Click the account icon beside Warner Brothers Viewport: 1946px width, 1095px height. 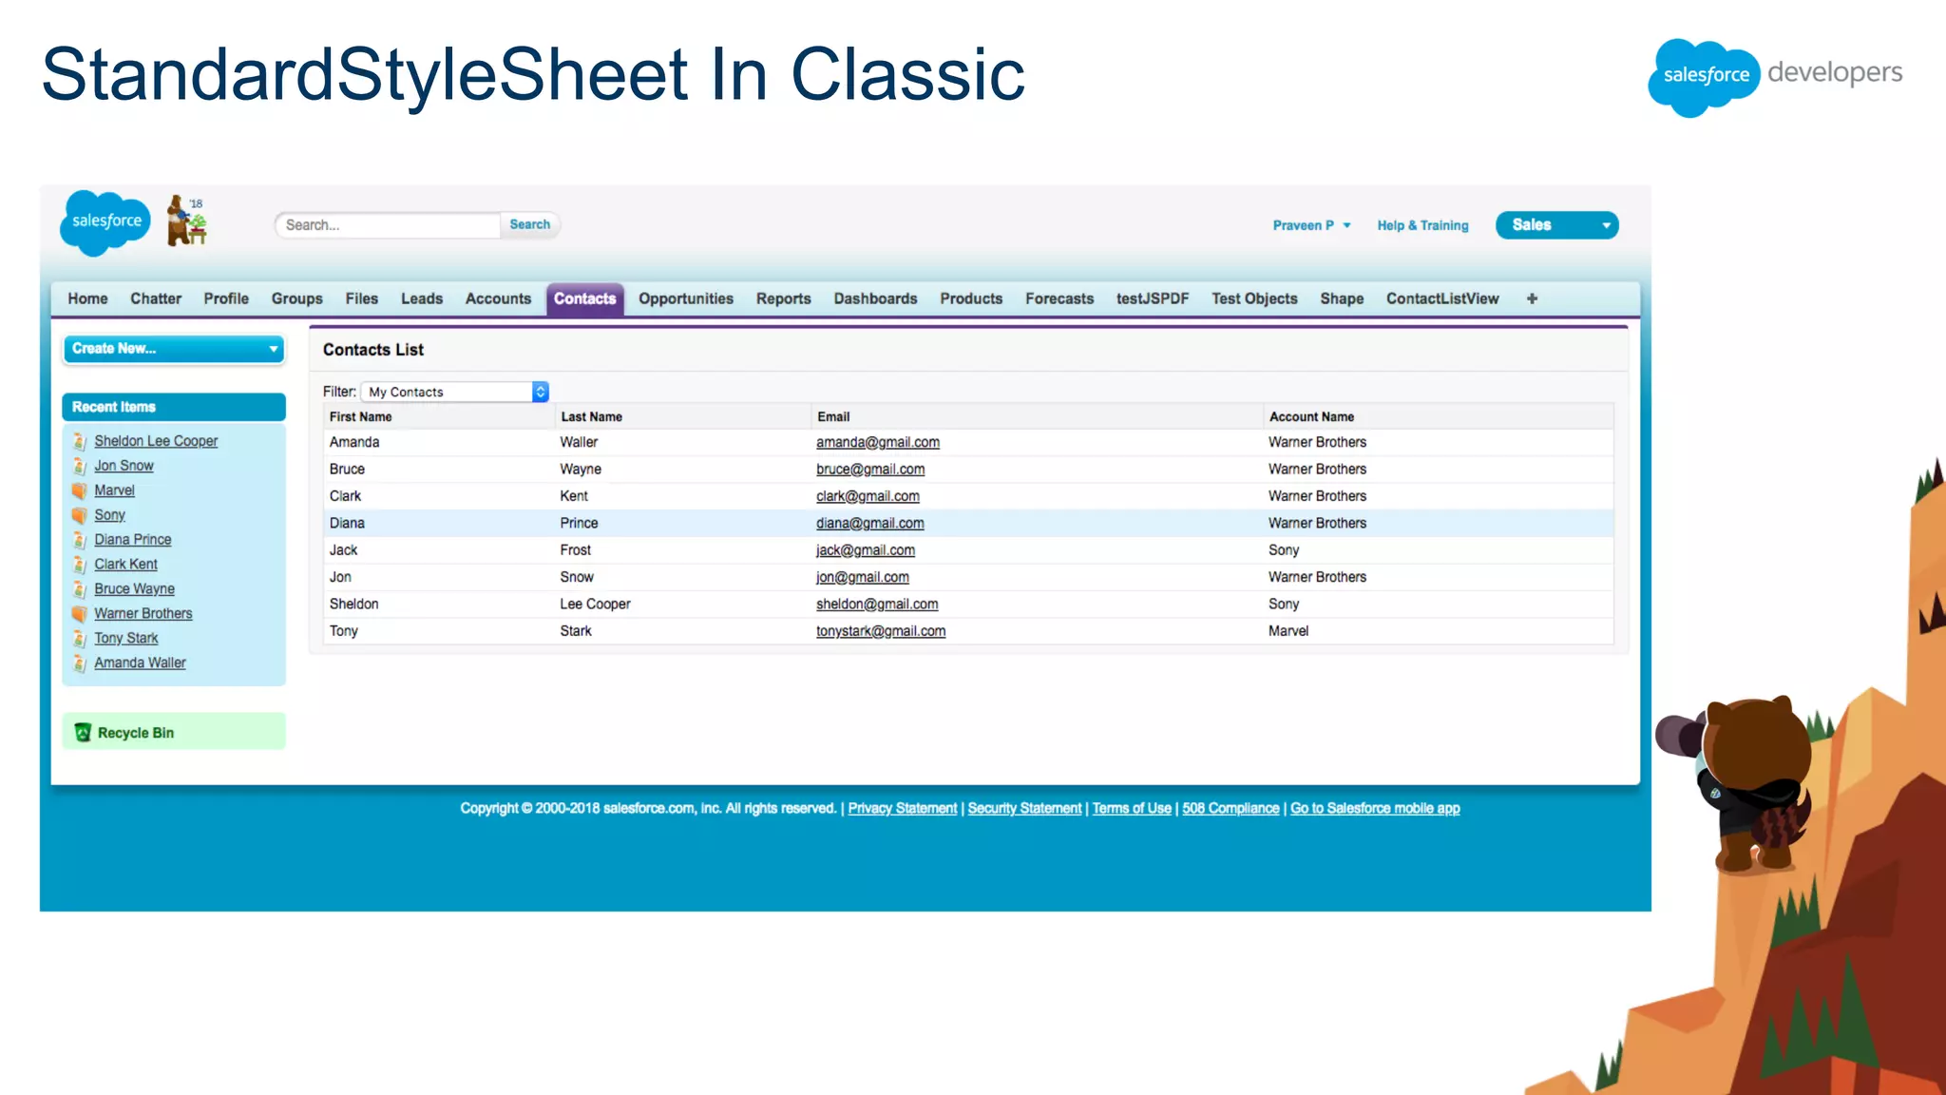80,614
